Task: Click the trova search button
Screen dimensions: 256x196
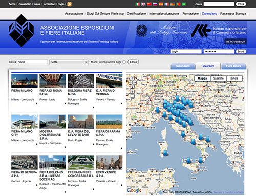Action: point(241,4)
